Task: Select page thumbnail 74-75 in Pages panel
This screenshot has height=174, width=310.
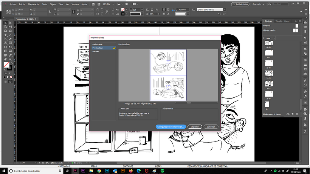Action: pyautogui.click(x=269, y=73)
